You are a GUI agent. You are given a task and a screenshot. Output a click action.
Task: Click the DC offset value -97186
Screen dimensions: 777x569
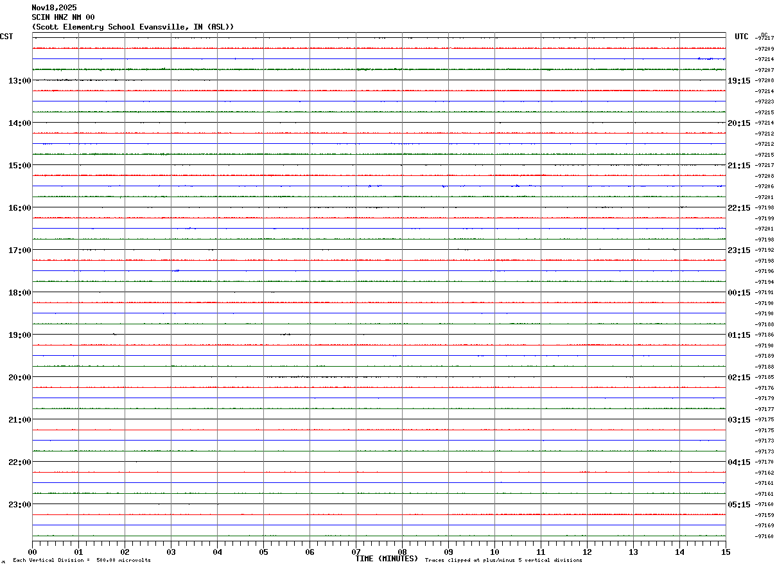[x=764, y=335]
